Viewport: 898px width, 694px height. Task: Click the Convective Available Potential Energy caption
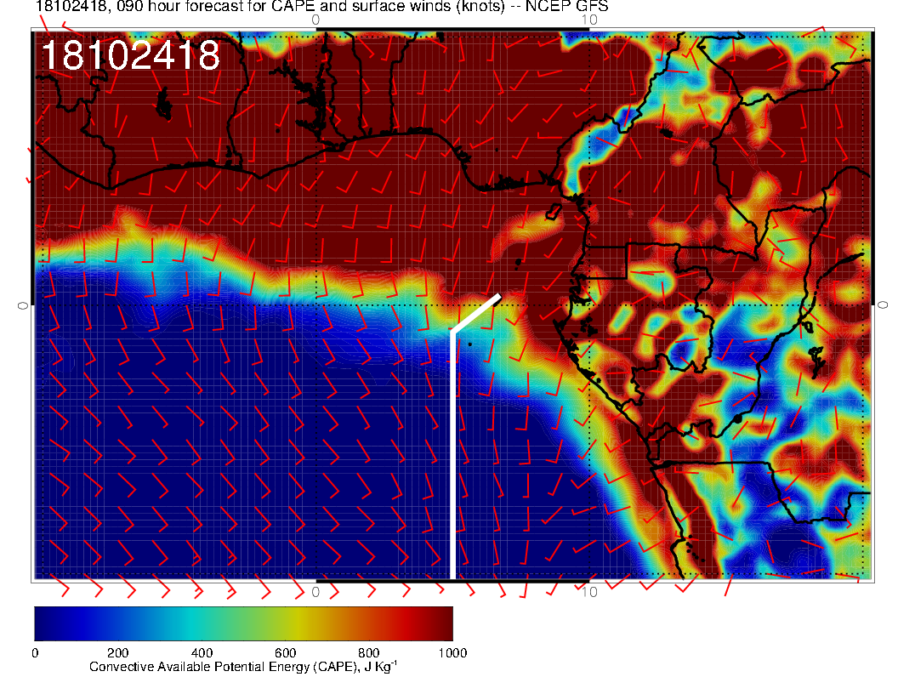click(x=242, y=667)
